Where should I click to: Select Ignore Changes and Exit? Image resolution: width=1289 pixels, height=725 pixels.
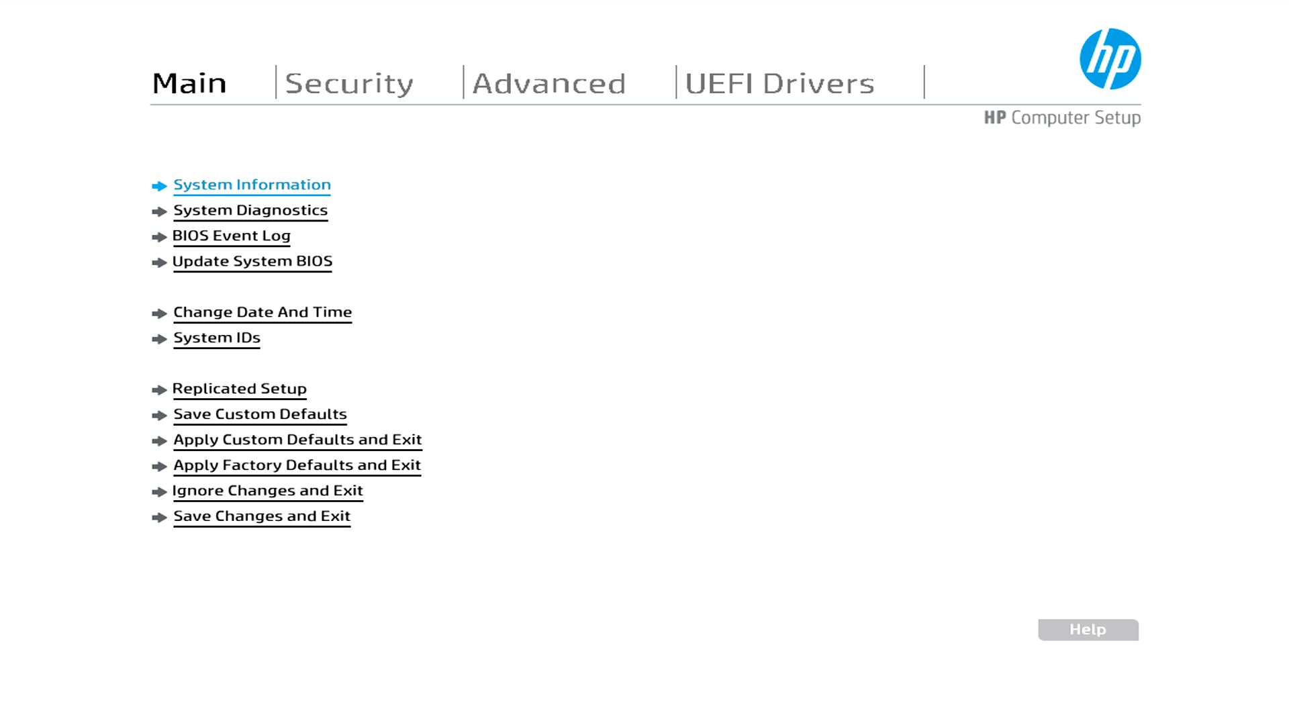click(x=267, y=491)
